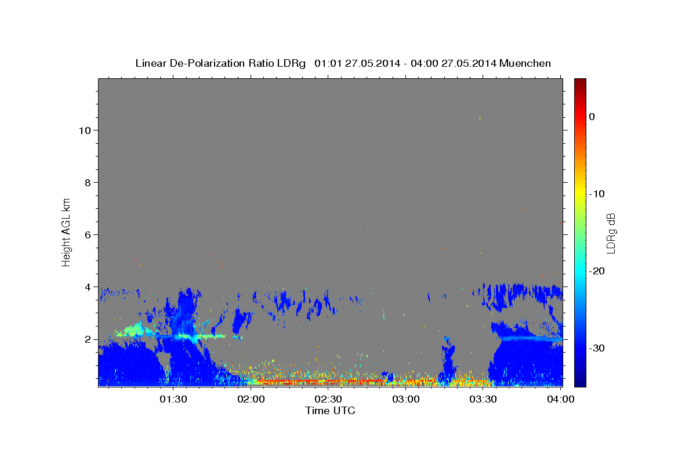The height and width of the screenshot is (464, 696).
Task: Click the height axis label 10
Action: (x=84, y=130)
